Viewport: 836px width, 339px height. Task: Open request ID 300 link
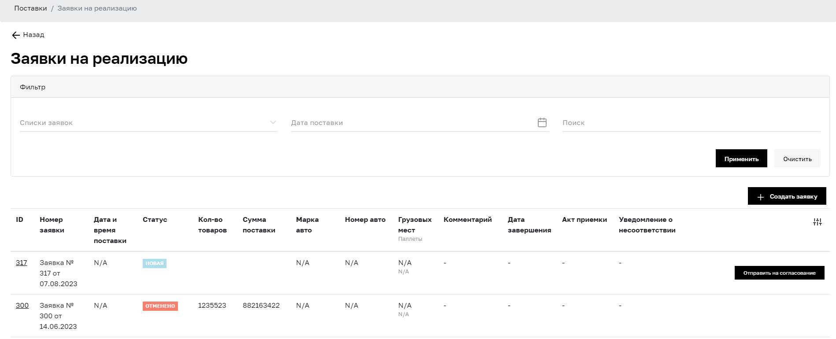click(22, 306)
